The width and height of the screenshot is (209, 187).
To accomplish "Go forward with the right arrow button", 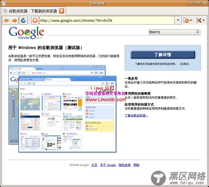I will pyautogui.click(x=15, y=20).
